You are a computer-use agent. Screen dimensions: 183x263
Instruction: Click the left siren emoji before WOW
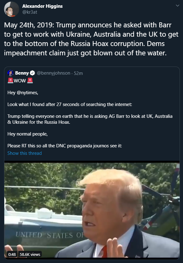click(x=10, y=81)
